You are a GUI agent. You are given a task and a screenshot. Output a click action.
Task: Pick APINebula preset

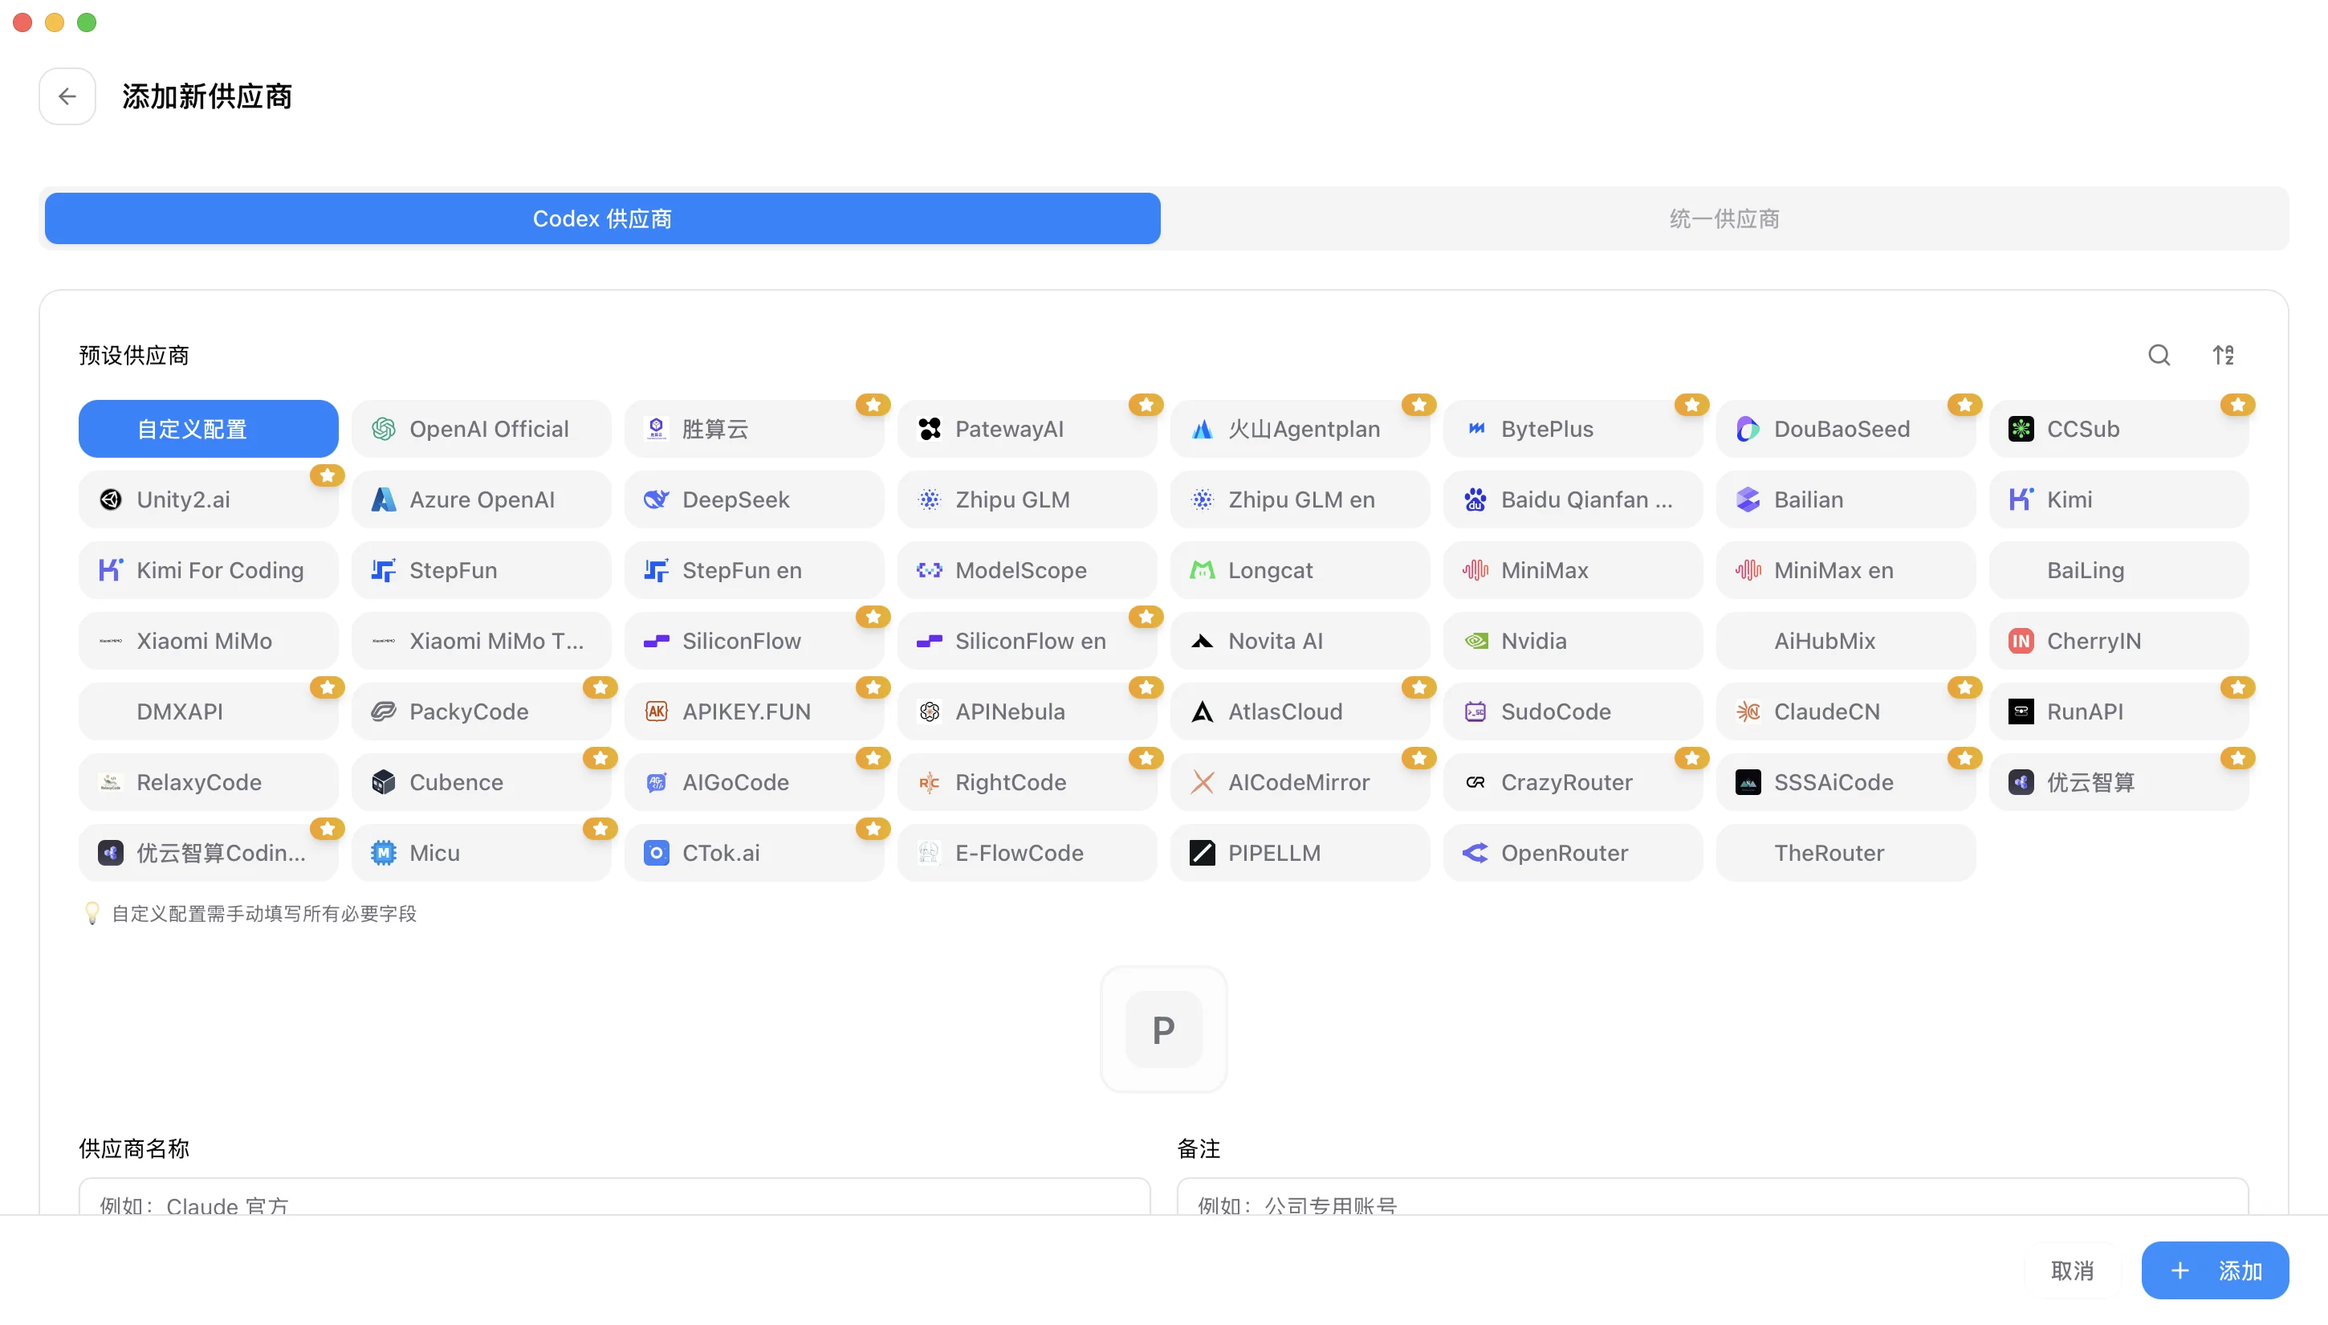(1027, 711)
